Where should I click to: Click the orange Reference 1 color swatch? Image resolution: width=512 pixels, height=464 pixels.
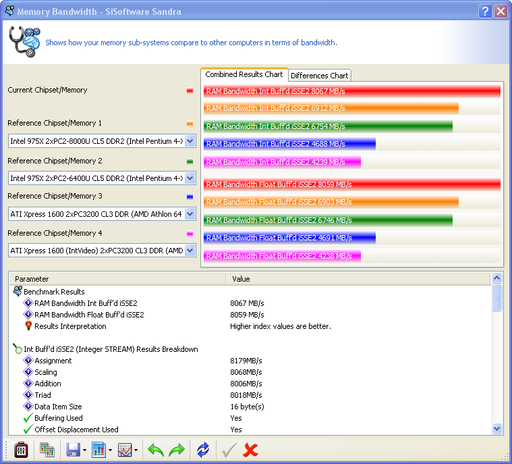(x=190, y=124)
